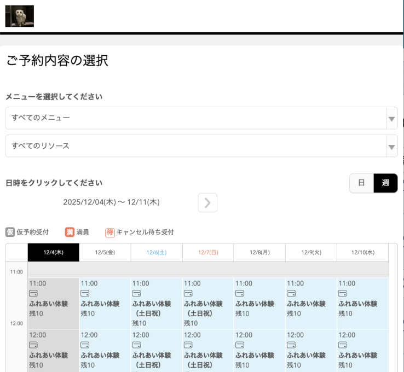Click payment card icon in 12/5 11:00 slot

coord(85,293)
